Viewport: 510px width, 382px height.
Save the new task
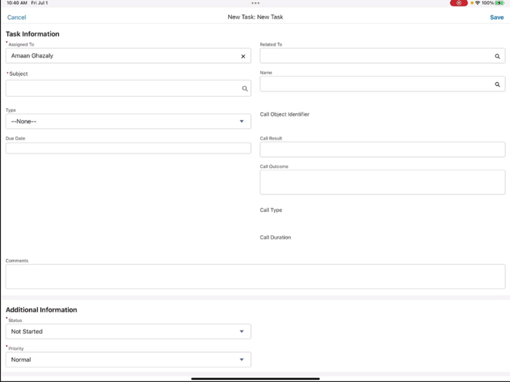[497, 17]
